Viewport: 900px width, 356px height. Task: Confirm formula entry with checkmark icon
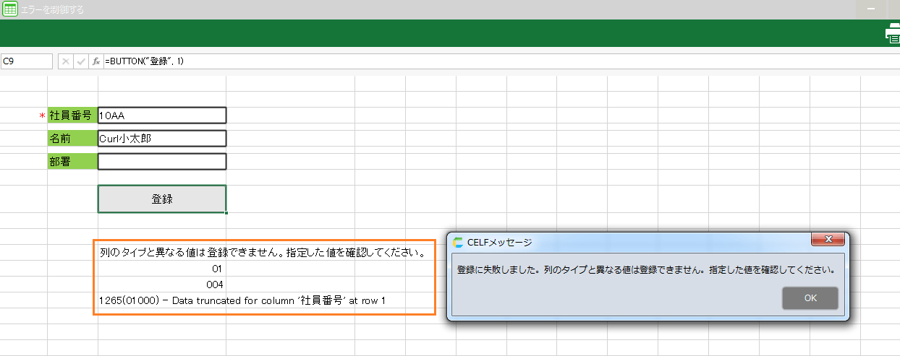click(81, 61)
